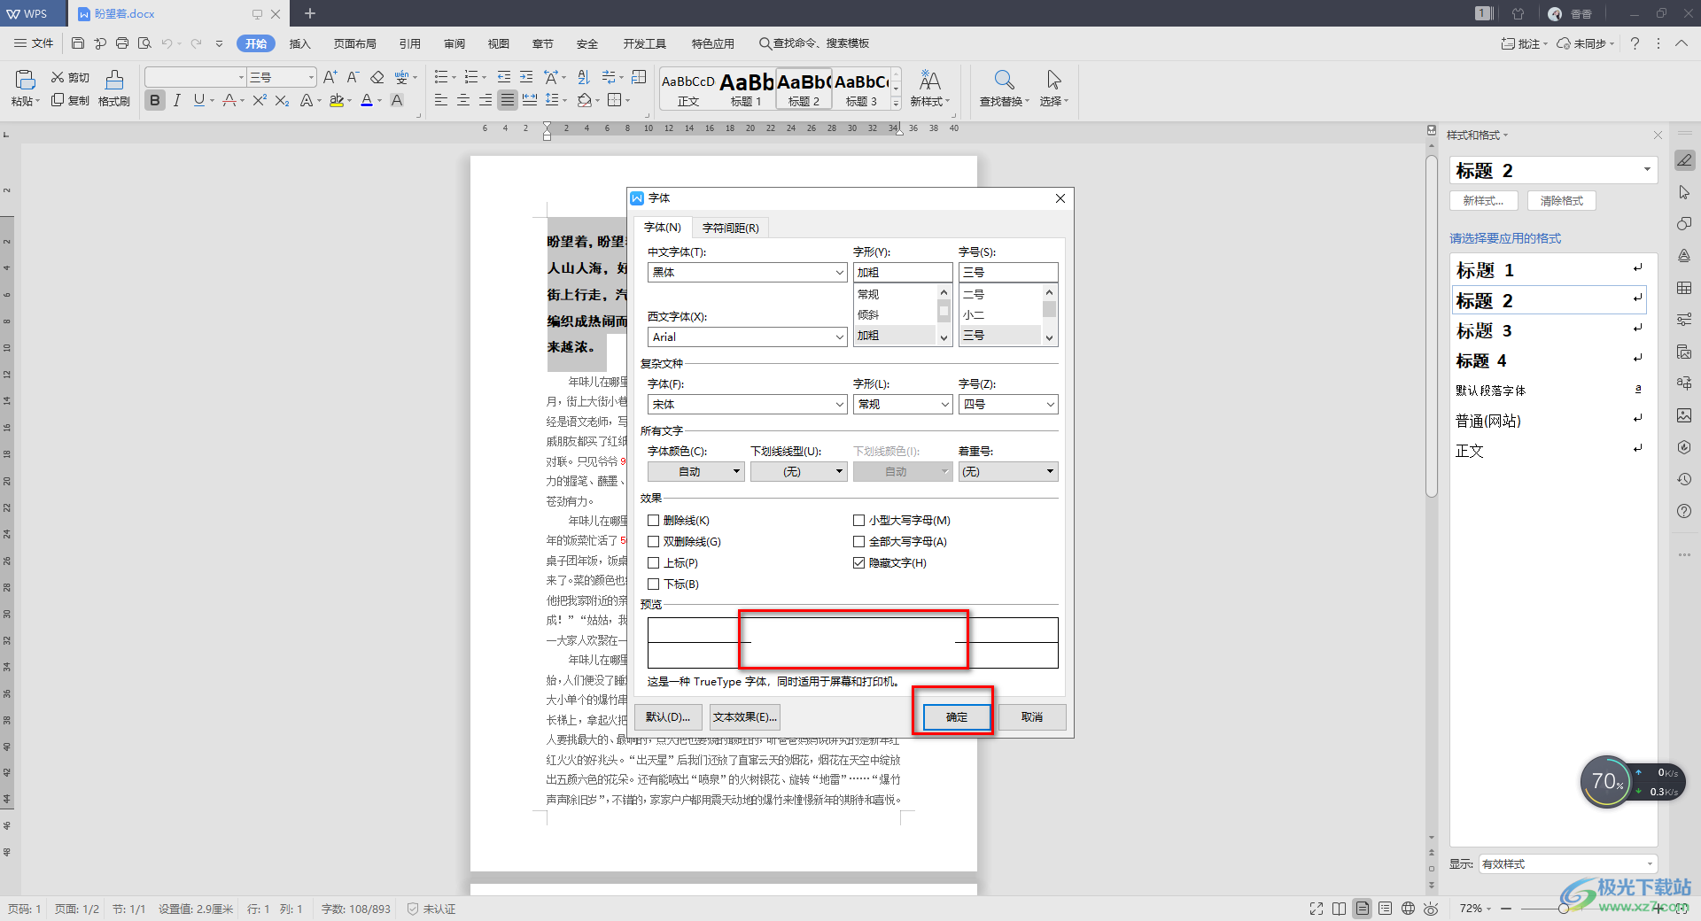Click the decrease indent icon

[x=504, y=77]
